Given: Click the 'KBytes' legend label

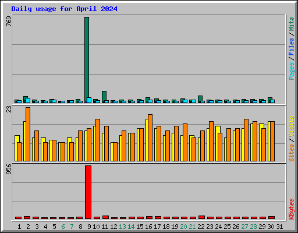Looking at the screenshot, I should pyautogui.click(x=291, y=209).
